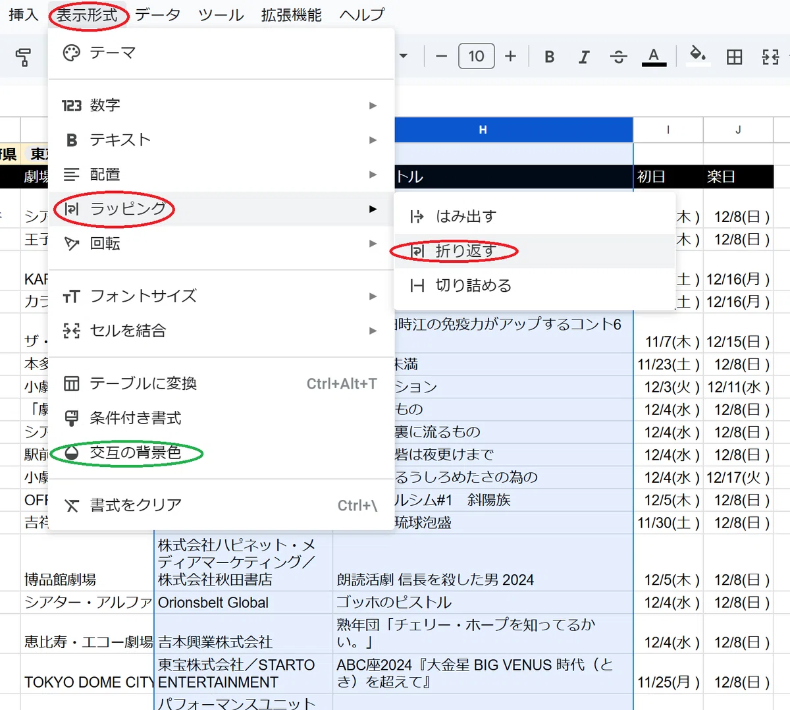Select column I header
The width and height of the screenshot is (790, 710).
(668, 130)
